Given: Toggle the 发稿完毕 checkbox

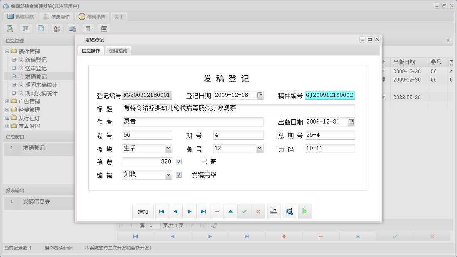Looking at the screenshot, I should click(179, 175).
